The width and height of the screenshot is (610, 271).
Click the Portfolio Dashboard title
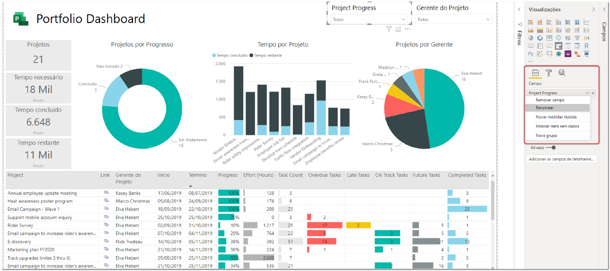coord(91,19)
